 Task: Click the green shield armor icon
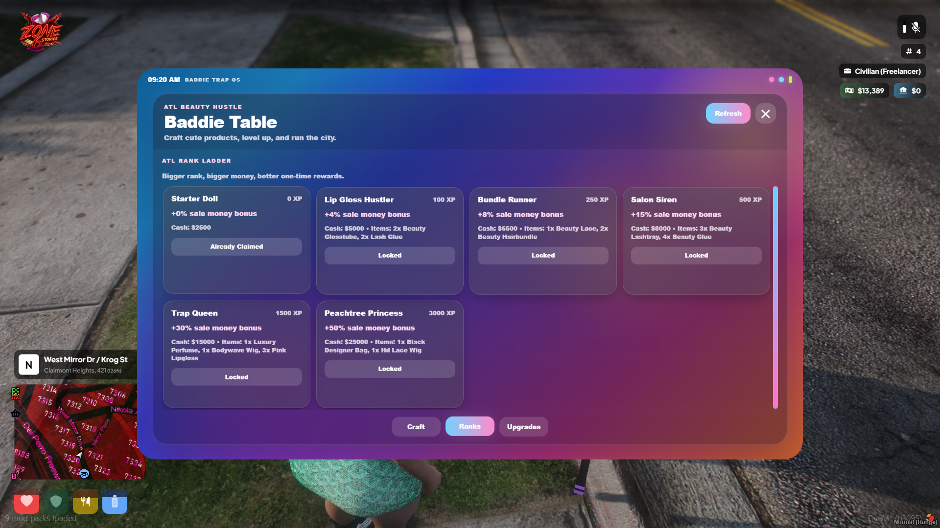point(56,501)
